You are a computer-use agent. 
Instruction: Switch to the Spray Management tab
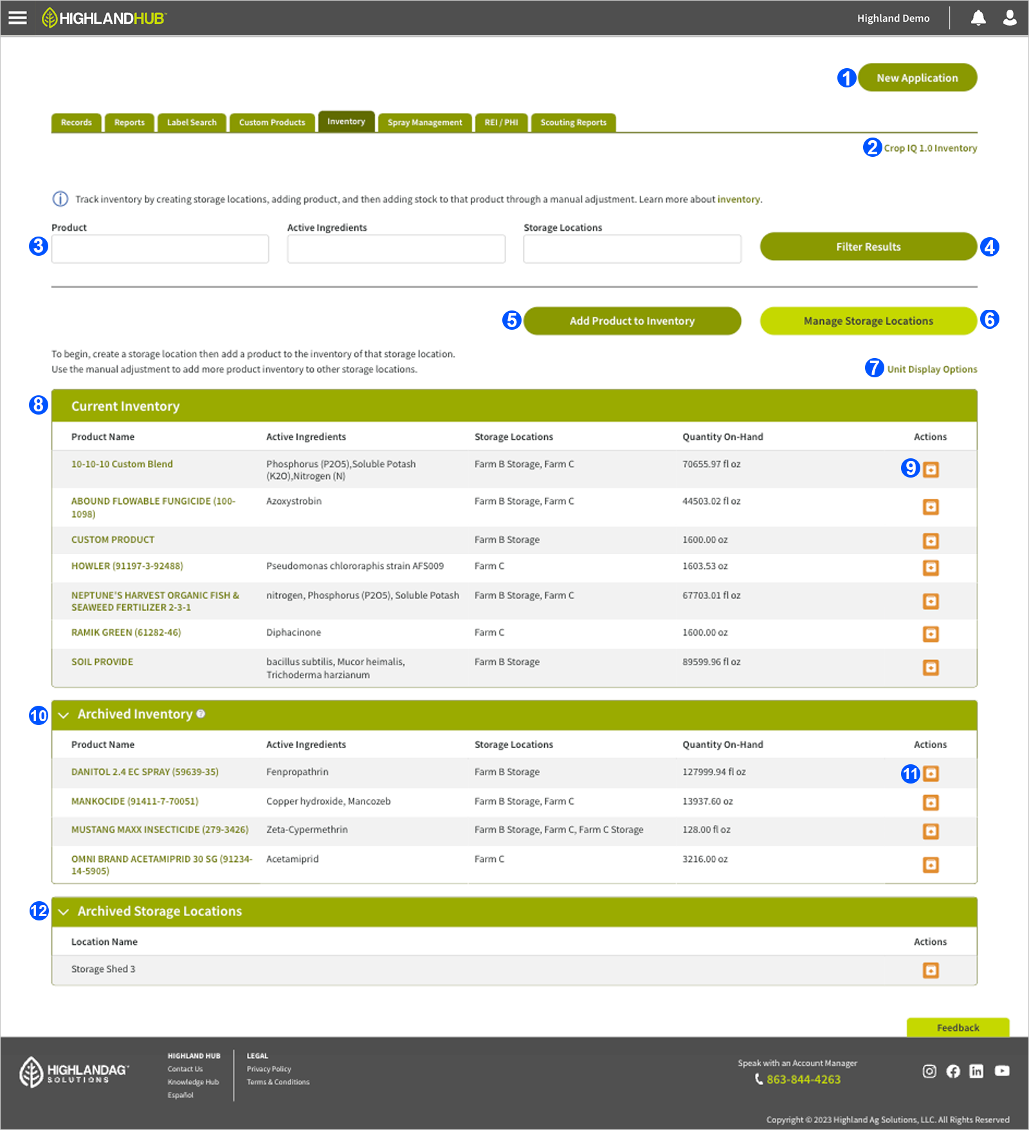[424, 122]
